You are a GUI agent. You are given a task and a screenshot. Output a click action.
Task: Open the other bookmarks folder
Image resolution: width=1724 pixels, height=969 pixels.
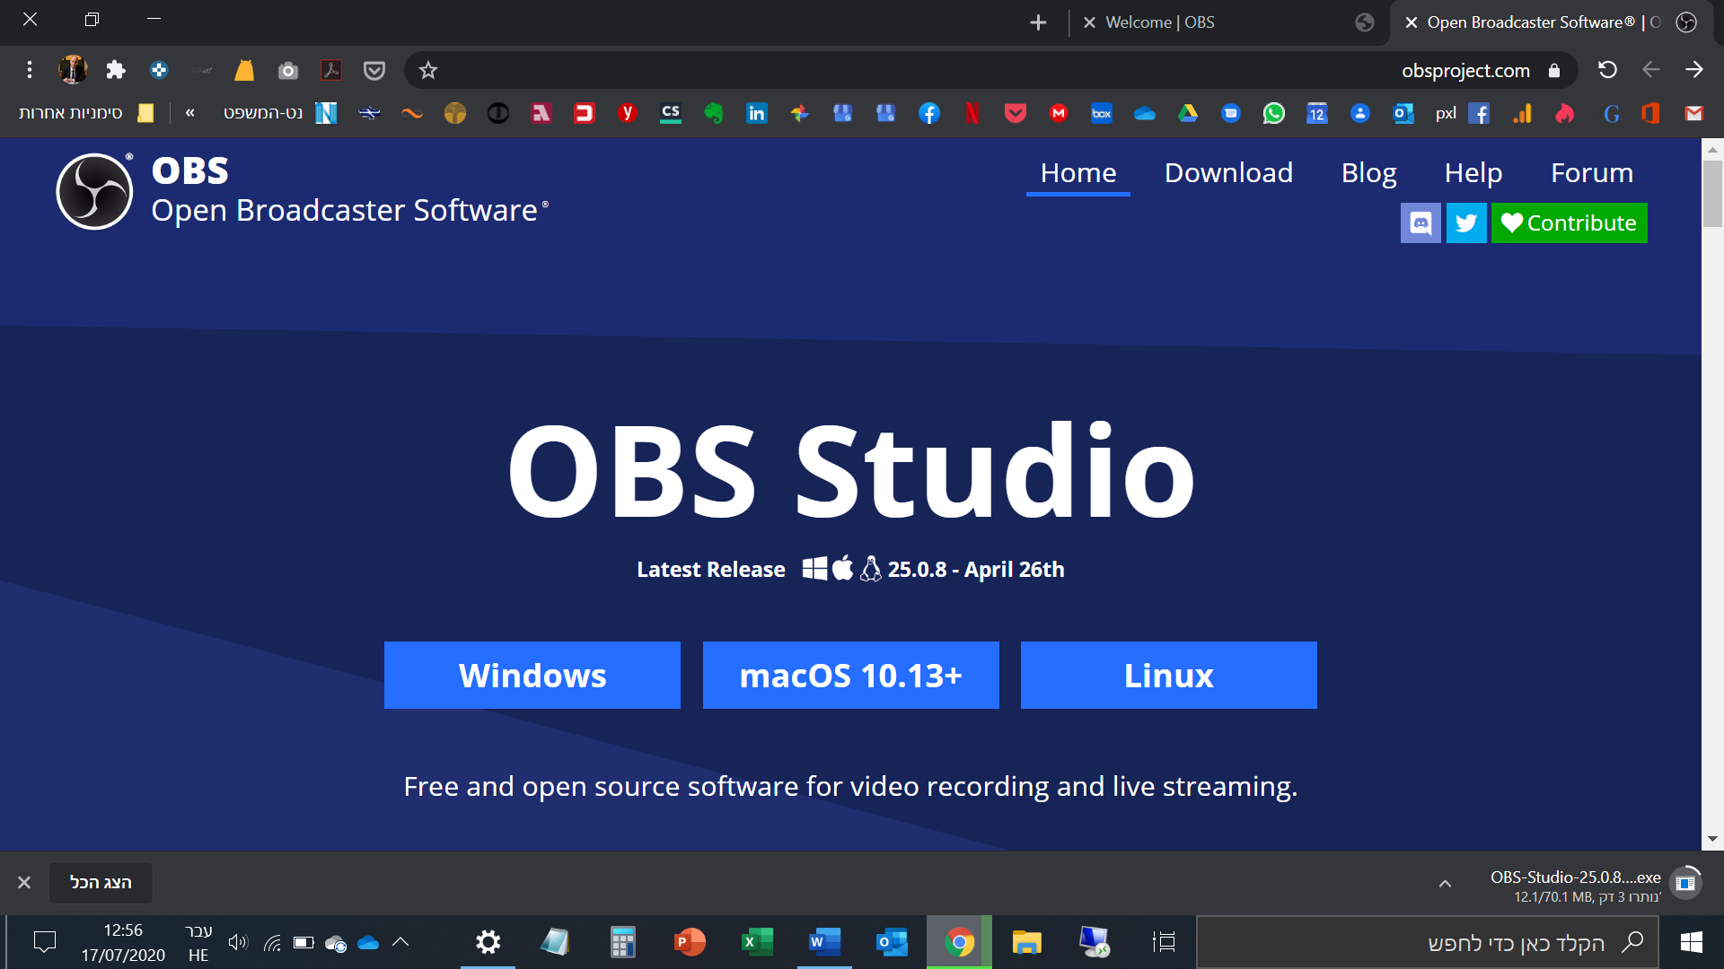(x=87, y=113)
